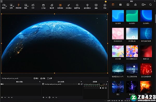Open the background template (背景模板) icon
Image resolution: width=156 pixels, height=102 pixels.
click(60, 5)
